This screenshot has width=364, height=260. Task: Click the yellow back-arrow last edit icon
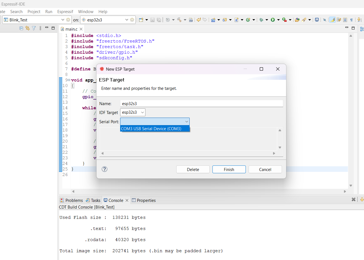(199, 20)
